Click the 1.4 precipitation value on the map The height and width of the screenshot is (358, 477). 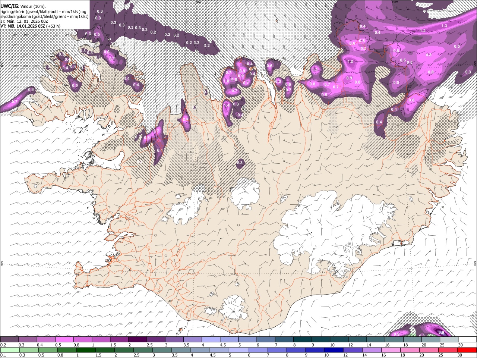[227, 106]
